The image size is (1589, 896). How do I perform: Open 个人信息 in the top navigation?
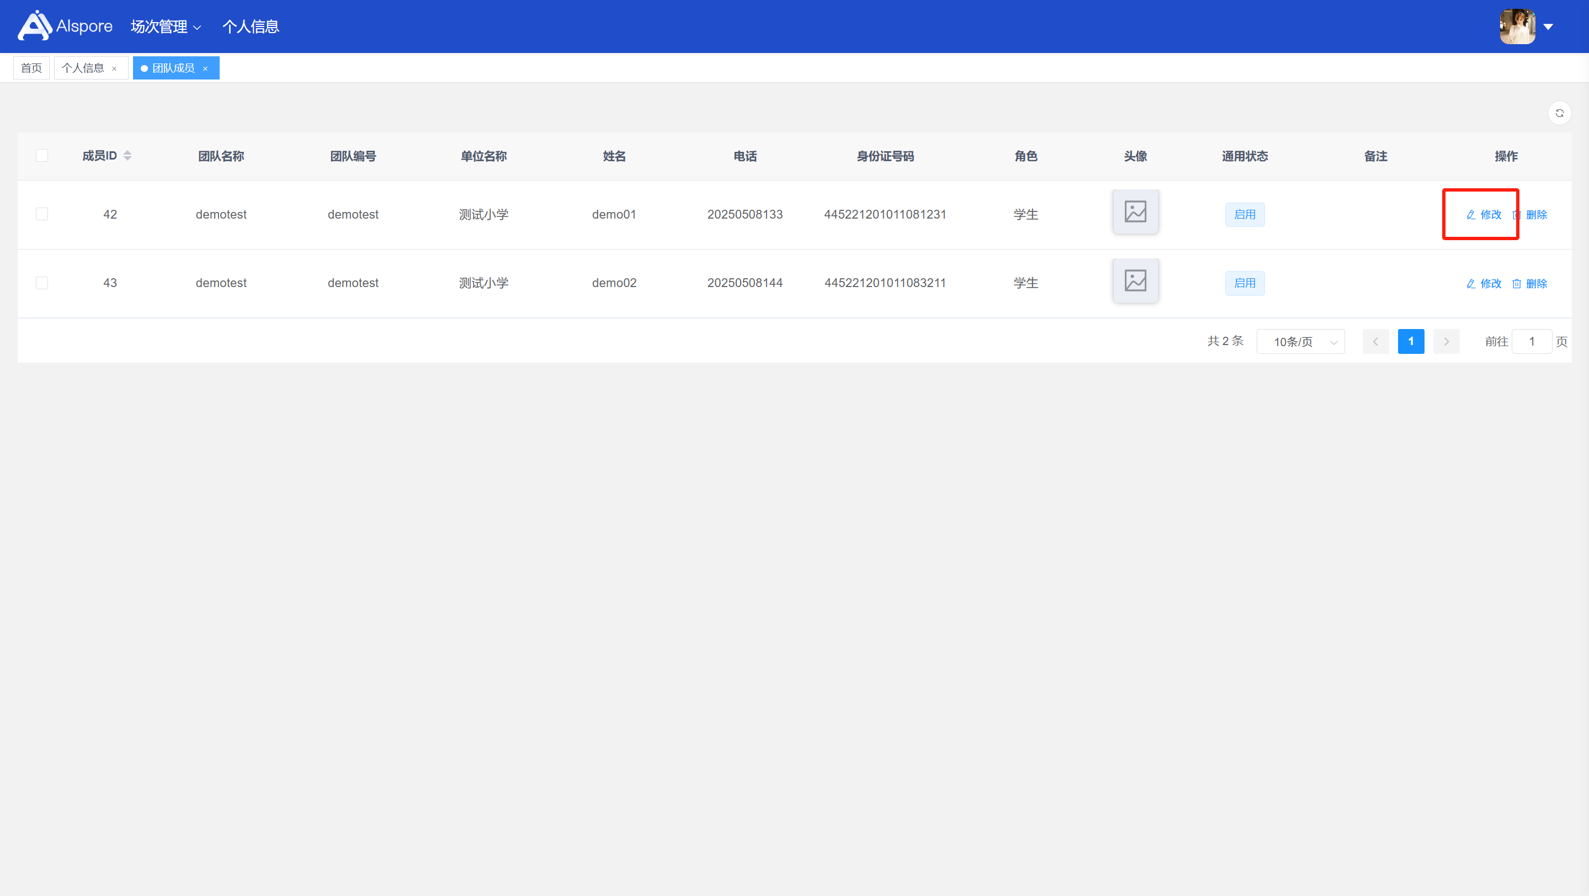click(251, 26)
